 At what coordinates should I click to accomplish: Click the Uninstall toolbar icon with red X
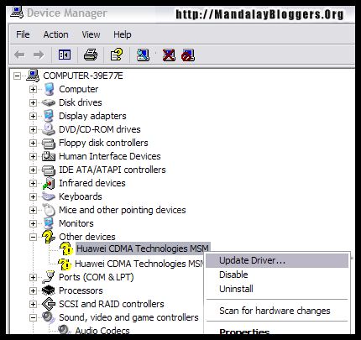pos(169,55)
